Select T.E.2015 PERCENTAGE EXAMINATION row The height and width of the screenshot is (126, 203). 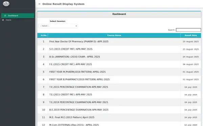point(119,87)
